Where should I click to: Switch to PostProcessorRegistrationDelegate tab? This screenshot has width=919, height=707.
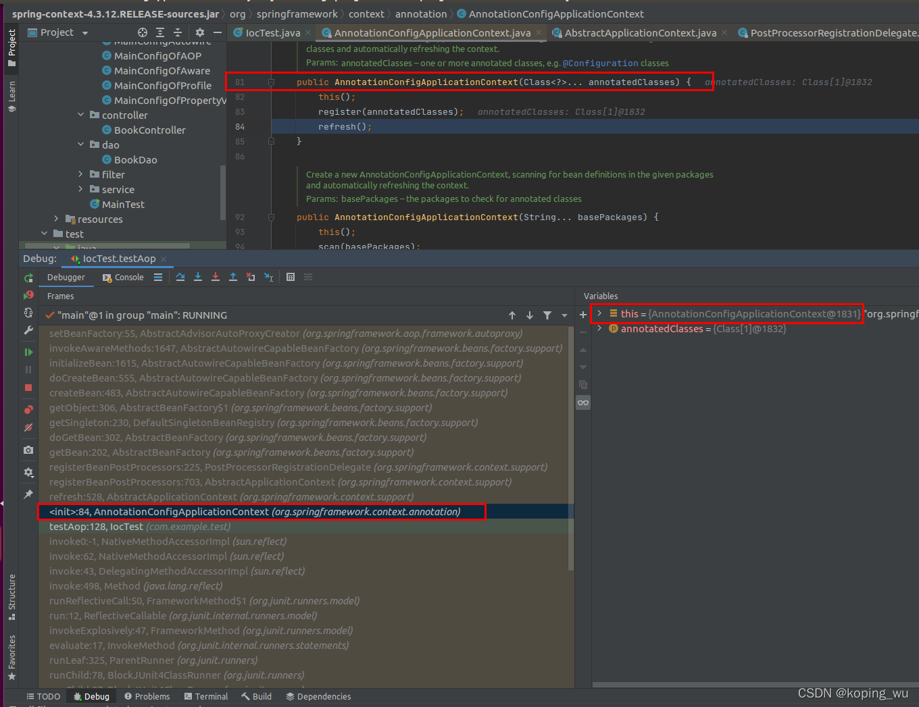coord(827,32)
